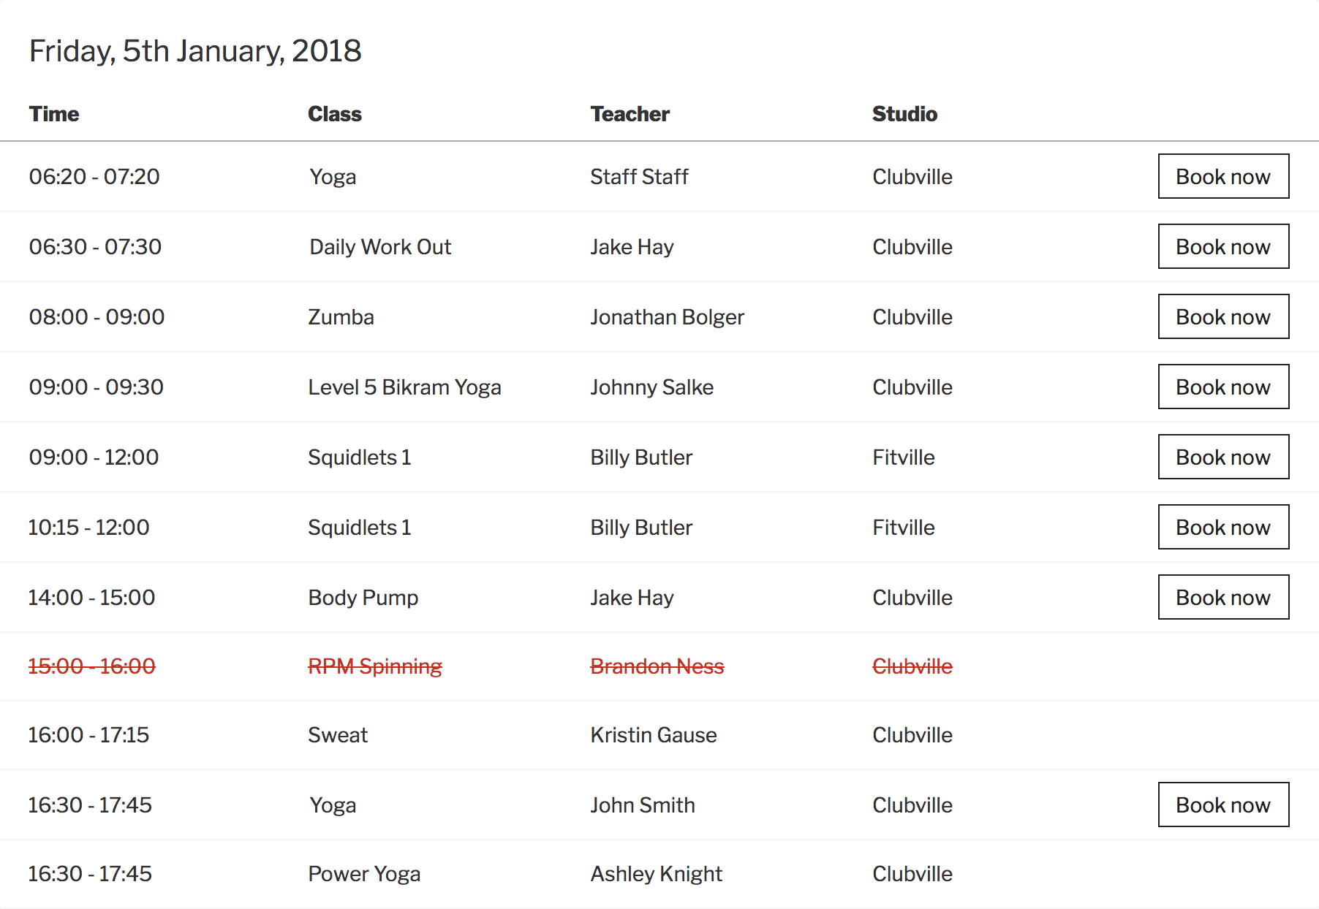Image resolution: width=1319 pixels, height=909 pixels.
Task: Select the cancelled RPM Spinning class name
Action: pos(375,666)
